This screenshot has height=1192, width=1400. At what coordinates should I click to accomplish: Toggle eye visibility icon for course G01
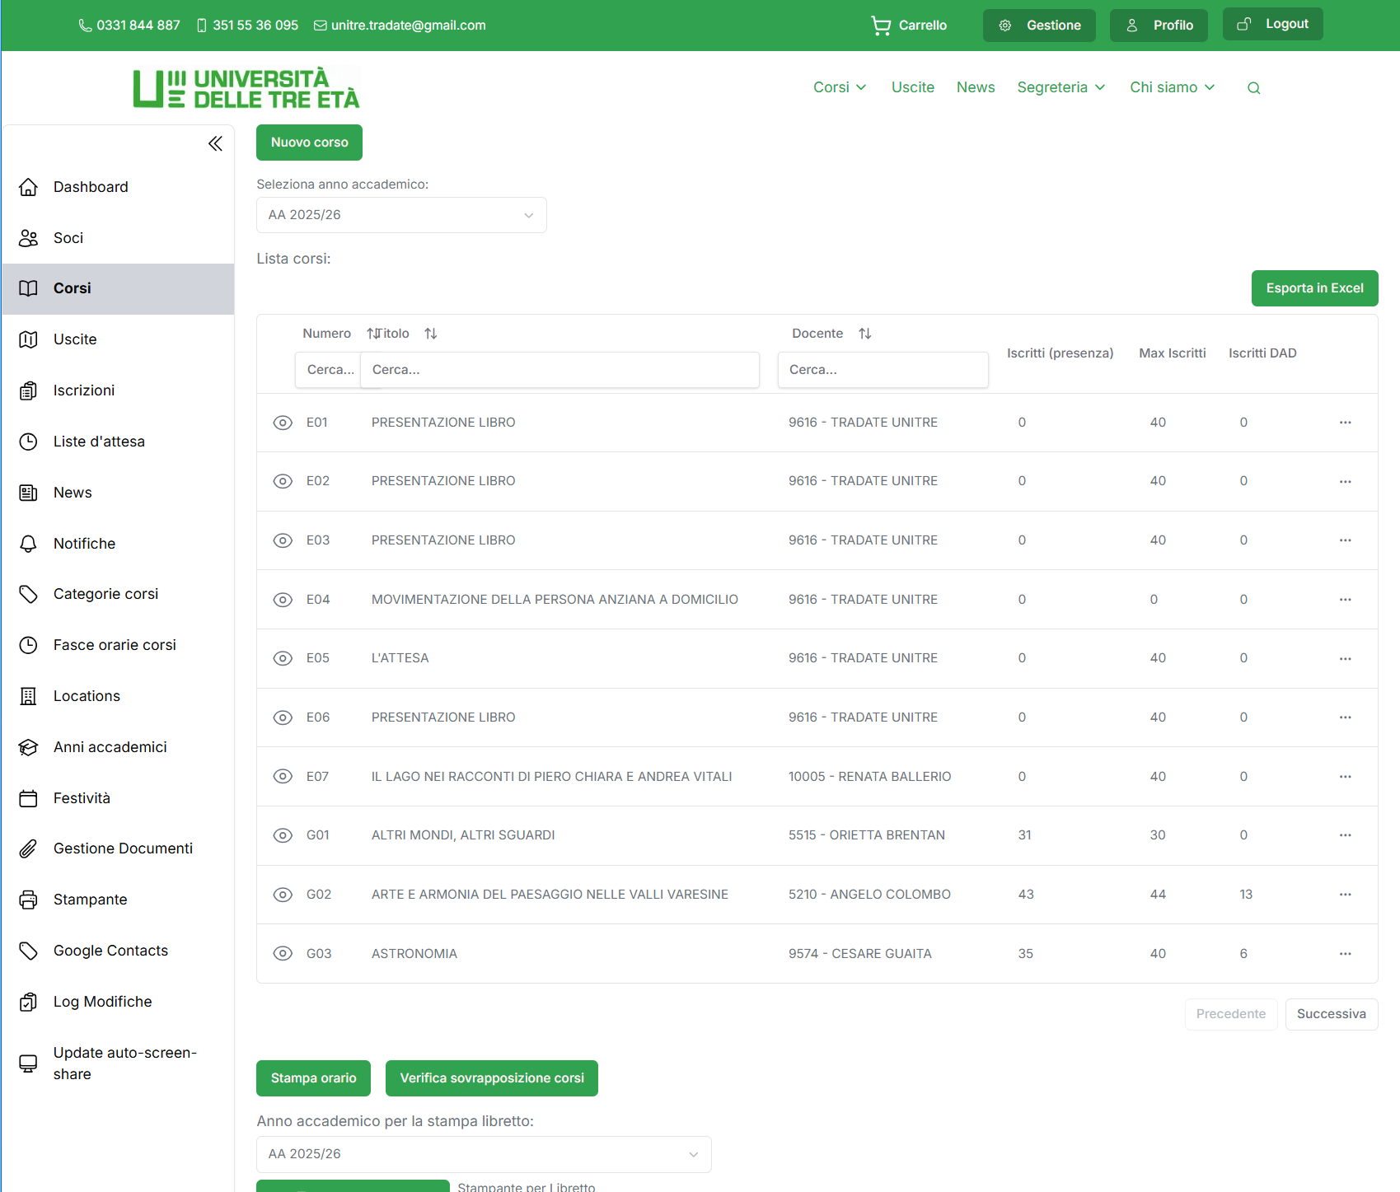pyautogui.click(x=283, y=835)
